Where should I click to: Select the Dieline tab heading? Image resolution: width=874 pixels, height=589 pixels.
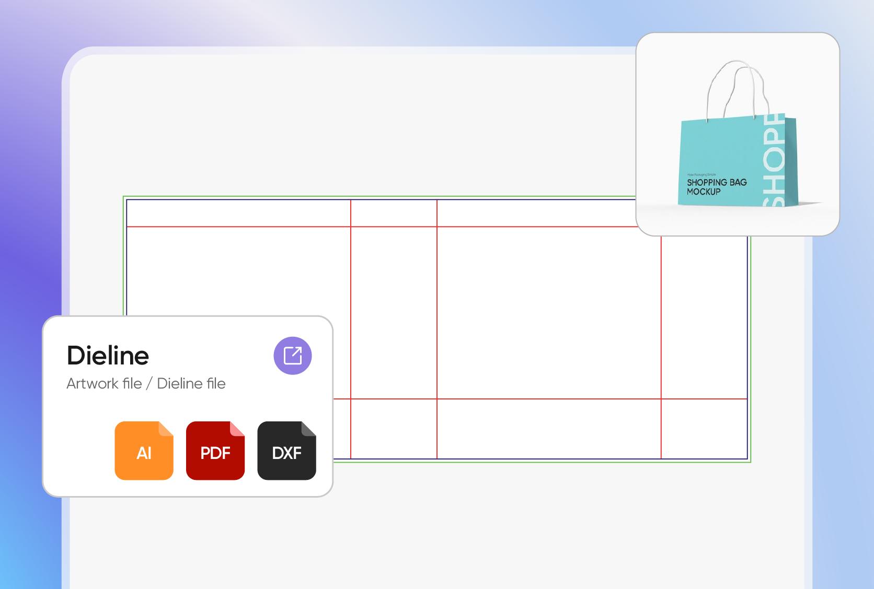click(x=107, y=356)
